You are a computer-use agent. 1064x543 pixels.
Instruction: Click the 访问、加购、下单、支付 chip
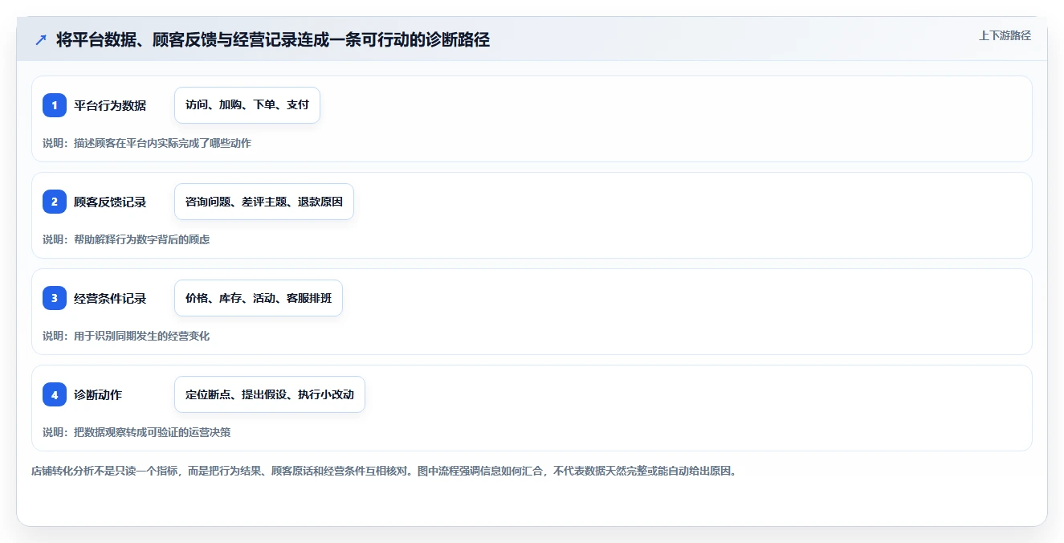[247, 105]
